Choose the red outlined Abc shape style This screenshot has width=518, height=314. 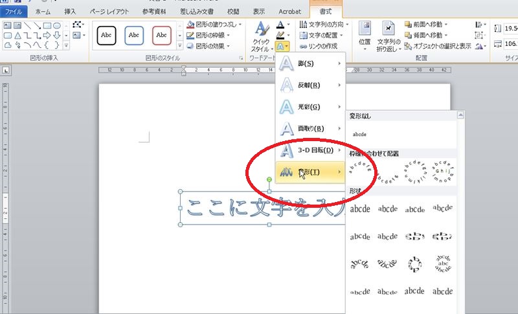tap(162, 35)
